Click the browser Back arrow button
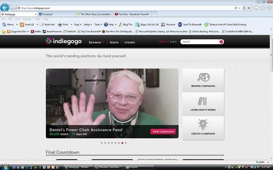This screenshot has width=273, height=170. click(x=5, y=8)
